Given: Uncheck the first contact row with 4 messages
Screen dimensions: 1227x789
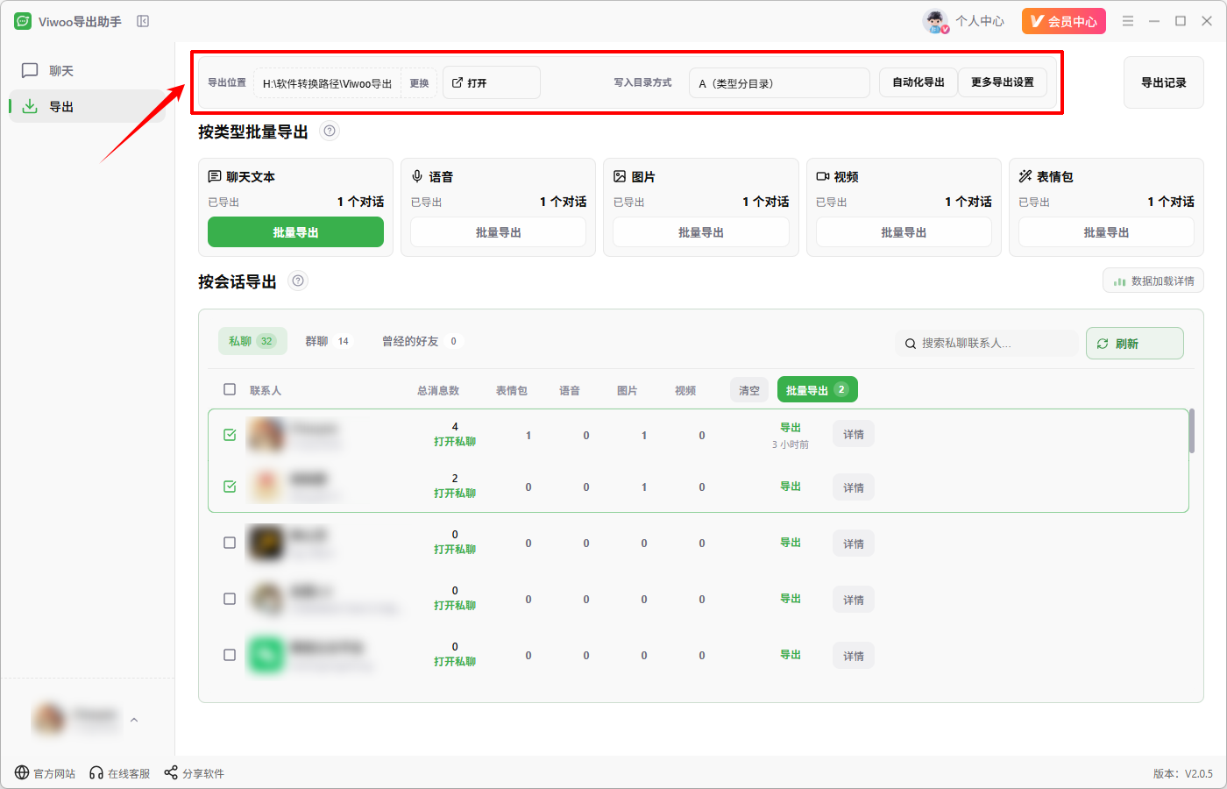Looking at the screenshot, I should pos(230,435).
